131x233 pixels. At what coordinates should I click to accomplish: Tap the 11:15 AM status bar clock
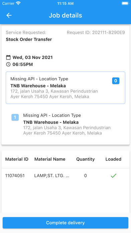(65, 3)
